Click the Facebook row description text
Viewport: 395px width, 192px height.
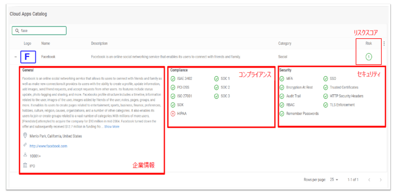click(166, 57)
